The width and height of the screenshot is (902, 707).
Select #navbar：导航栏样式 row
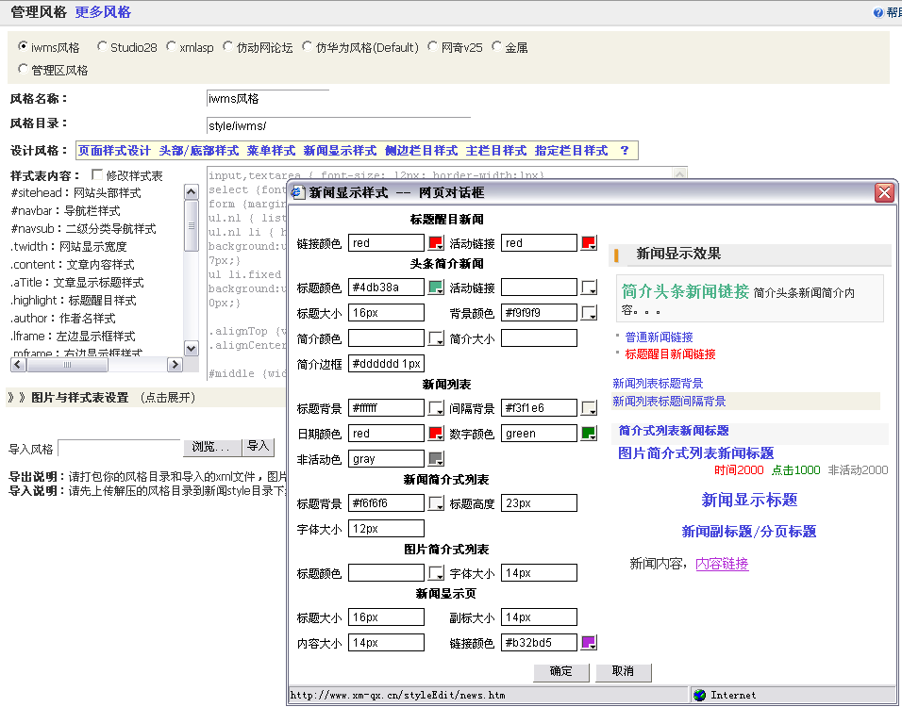tap(66, 211)
